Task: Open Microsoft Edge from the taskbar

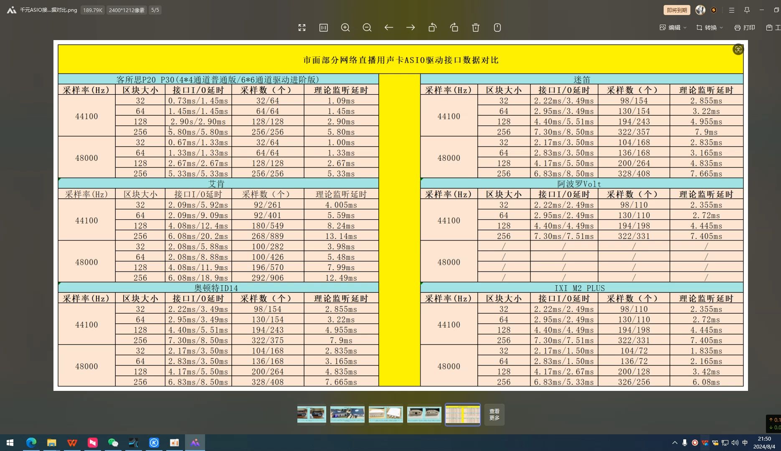Action: pos(31,443)
